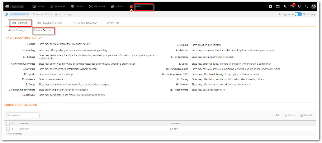Click the search magnifier icon in top bar
Screen dimensions: 322x143
(x=306, y=6)
